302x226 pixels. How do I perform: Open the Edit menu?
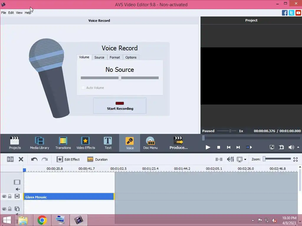click(x=11, y=13)
